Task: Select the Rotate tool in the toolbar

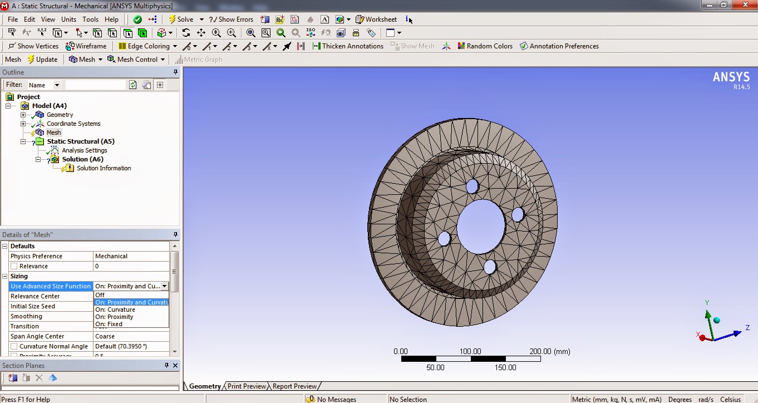Action: [187, 33]
